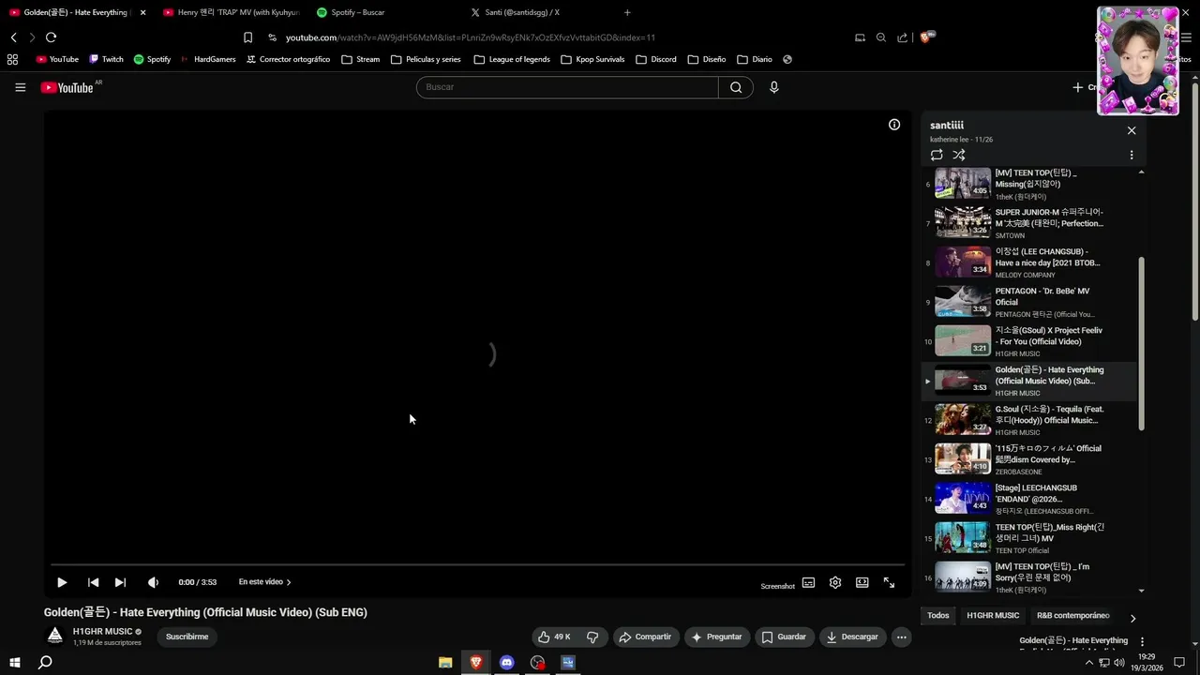Reload the current page

click(51, 37)
